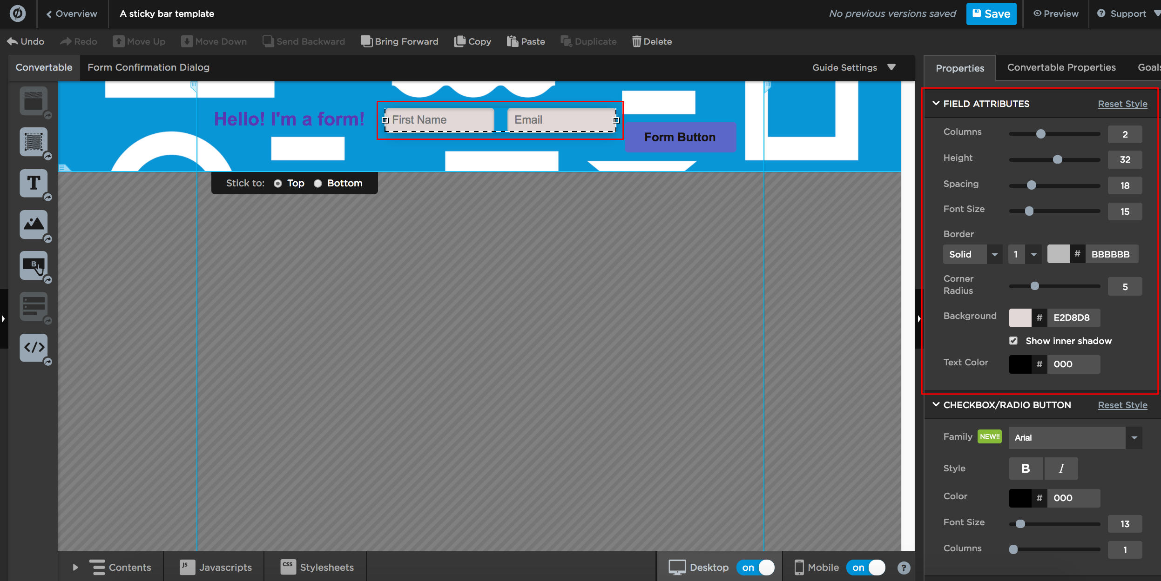Toggle the Mobile view switch
Screen dimensions: 1161x581
(x=866, y=568)
